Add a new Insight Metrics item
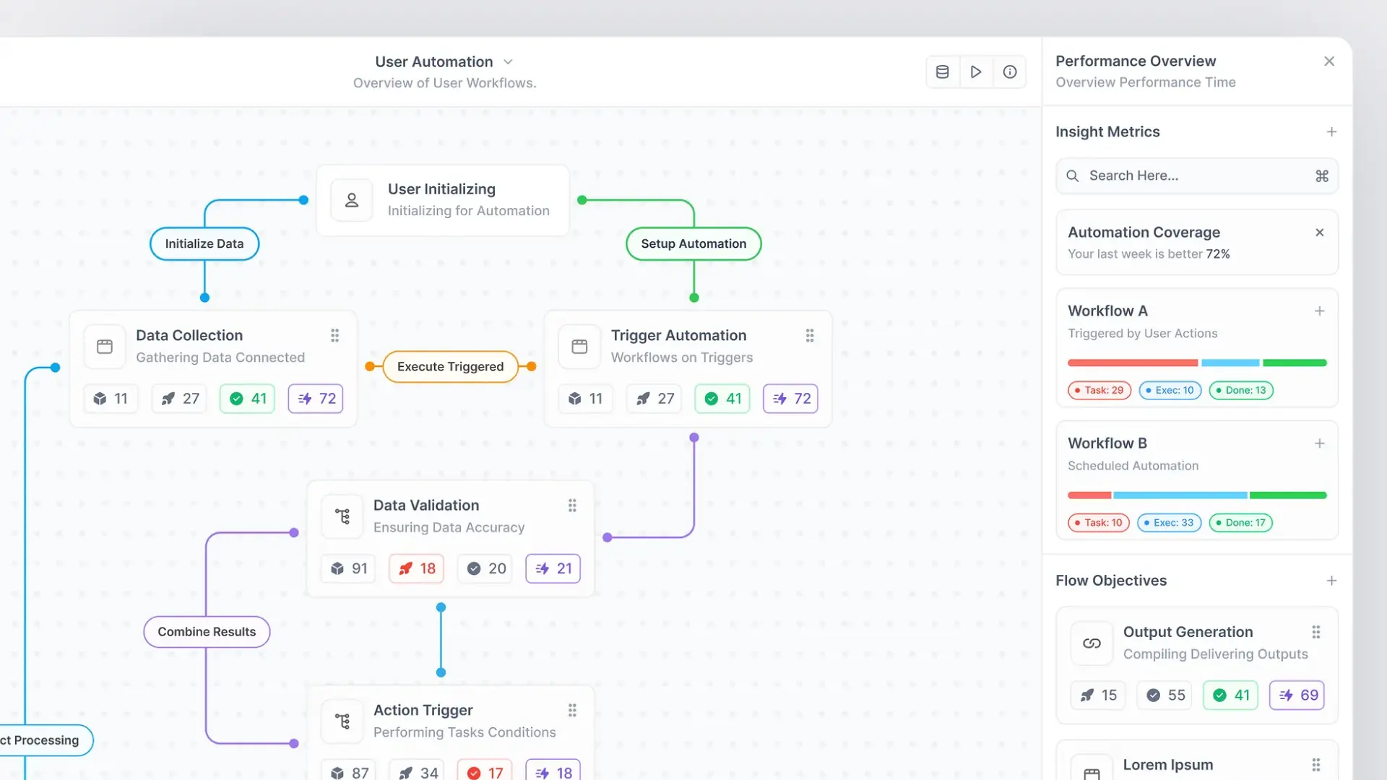The width and height of the screenshot is (1387, 780). 1331,132
